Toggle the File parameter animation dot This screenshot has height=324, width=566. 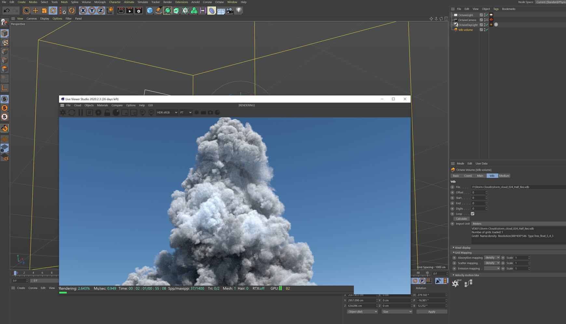coord(452,187)
